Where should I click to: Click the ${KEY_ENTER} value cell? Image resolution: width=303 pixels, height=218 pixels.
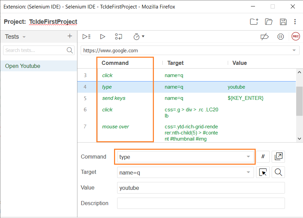pos(245,98)
